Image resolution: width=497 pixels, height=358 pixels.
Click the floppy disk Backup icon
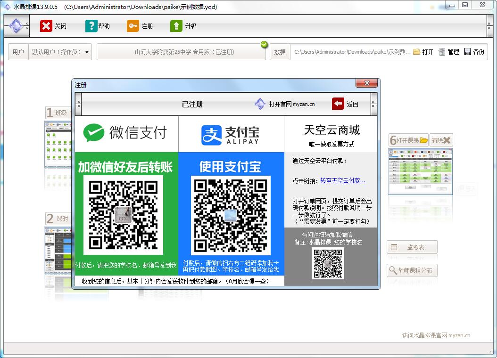(474, 52)
